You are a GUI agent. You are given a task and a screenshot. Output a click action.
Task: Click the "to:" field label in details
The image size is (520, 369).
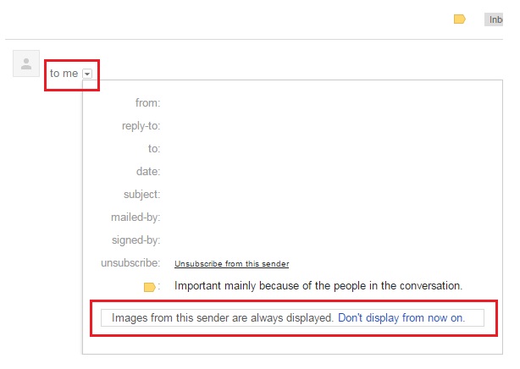tap(154, 149)
